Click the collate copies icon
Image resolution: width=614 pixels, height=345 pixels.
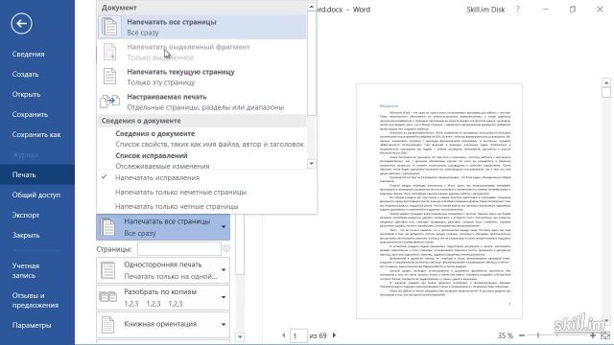(107, 297)
